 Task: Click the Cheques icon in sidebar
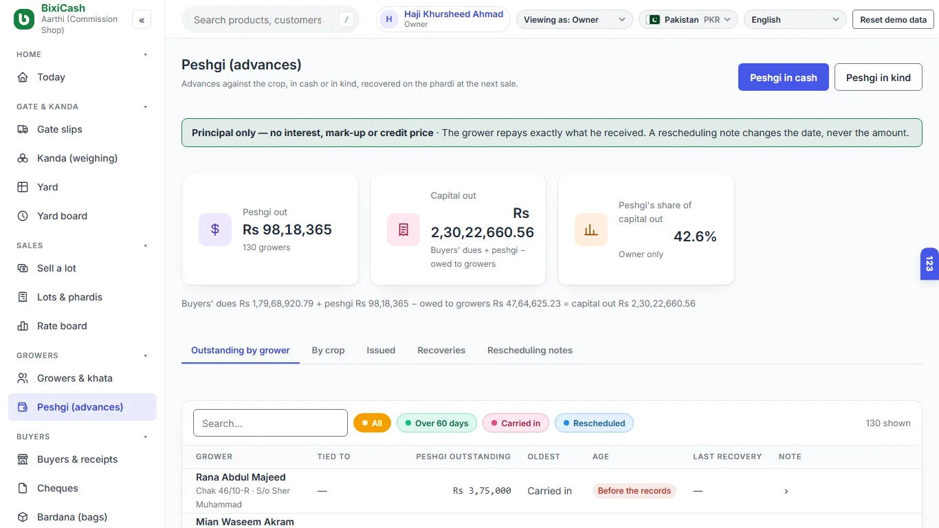[x=23, y=488]
